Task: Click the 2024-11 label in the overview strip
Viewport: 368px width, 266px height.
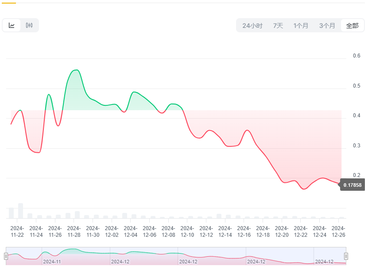Action: (x=52, y=262)
